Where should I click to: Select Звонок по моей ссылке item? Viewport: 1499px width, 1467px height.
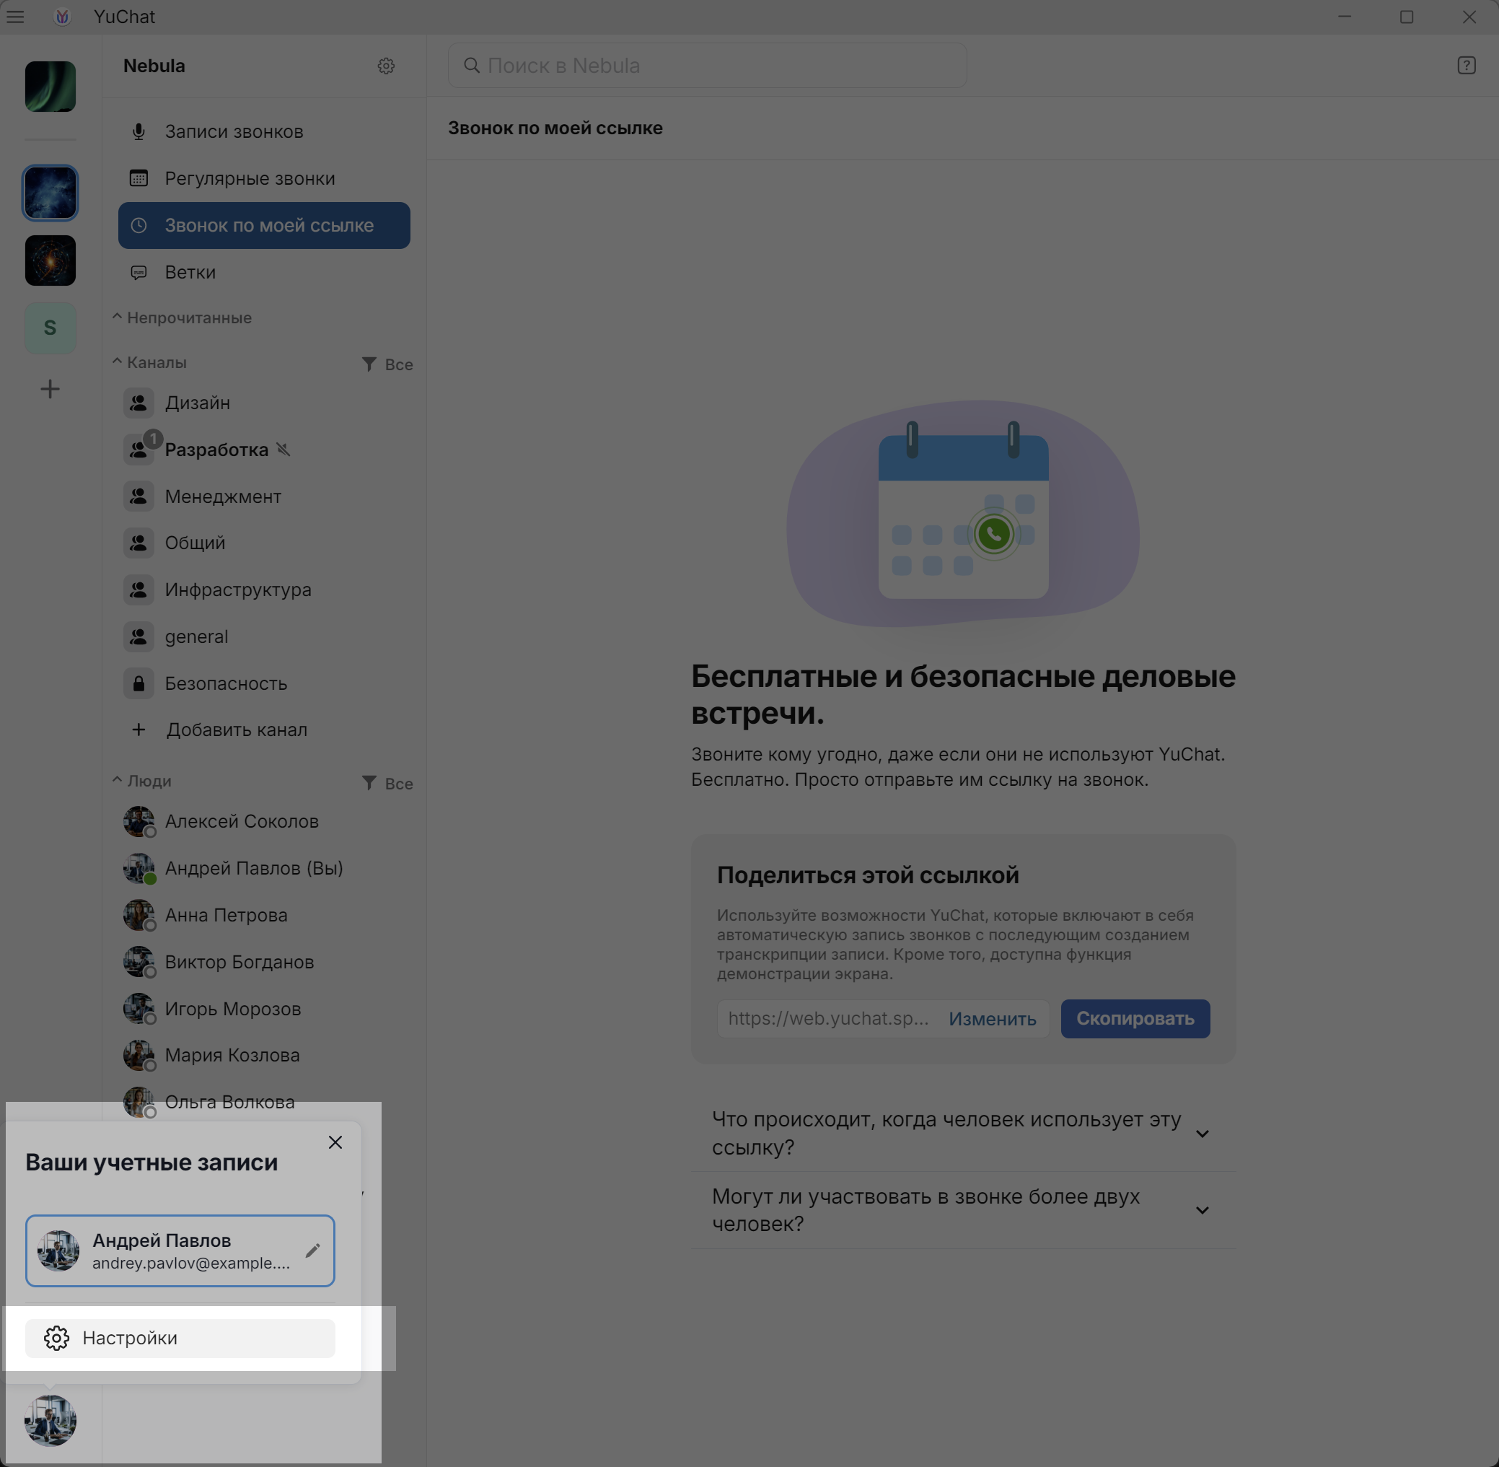tap(263, 226)
